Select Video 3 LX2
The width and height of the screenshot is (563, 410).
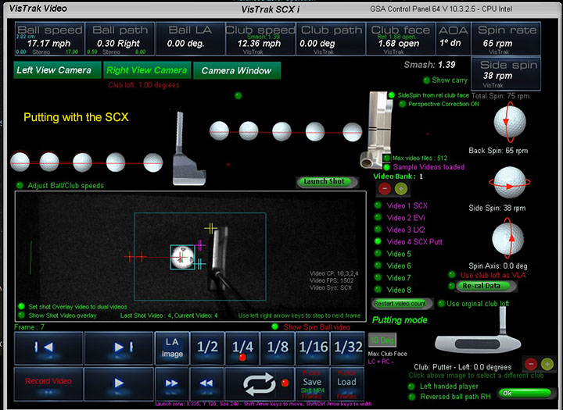(x=378, y=229)
